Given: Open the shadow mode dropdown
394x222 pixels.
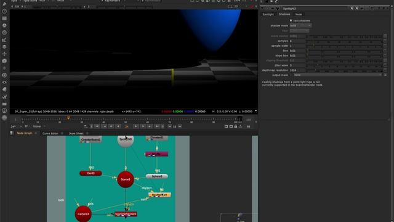Looking at the screenshot, I should (x=300, y=26).
